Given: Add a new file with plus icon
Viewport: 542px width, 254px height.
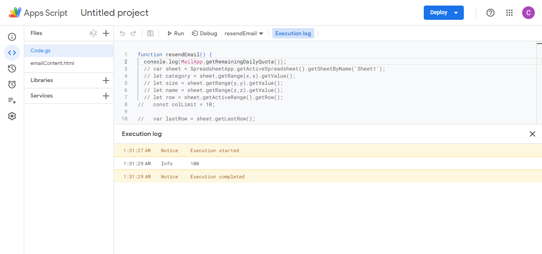Looking at the screenshot, I should click(106, 33).
